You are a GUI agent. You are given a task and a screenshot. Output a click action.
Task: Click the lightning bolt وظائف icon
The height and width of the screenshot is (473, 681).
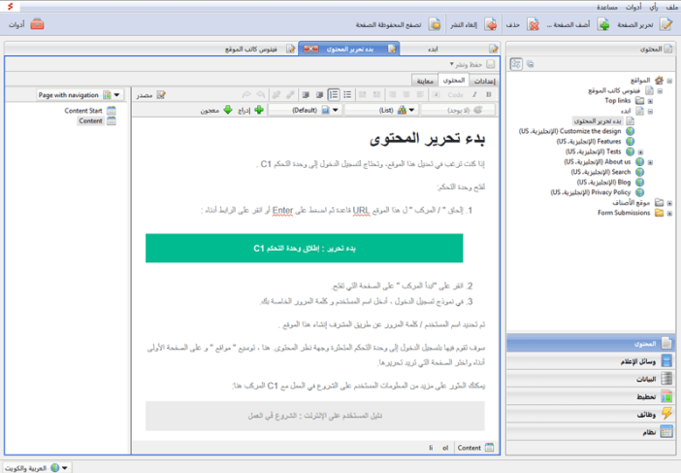666,414
